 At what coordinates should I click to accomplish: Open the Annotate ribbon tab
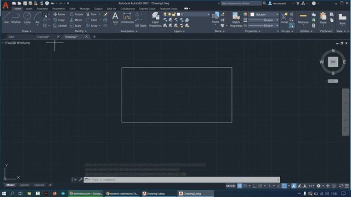tap(42, 9)
